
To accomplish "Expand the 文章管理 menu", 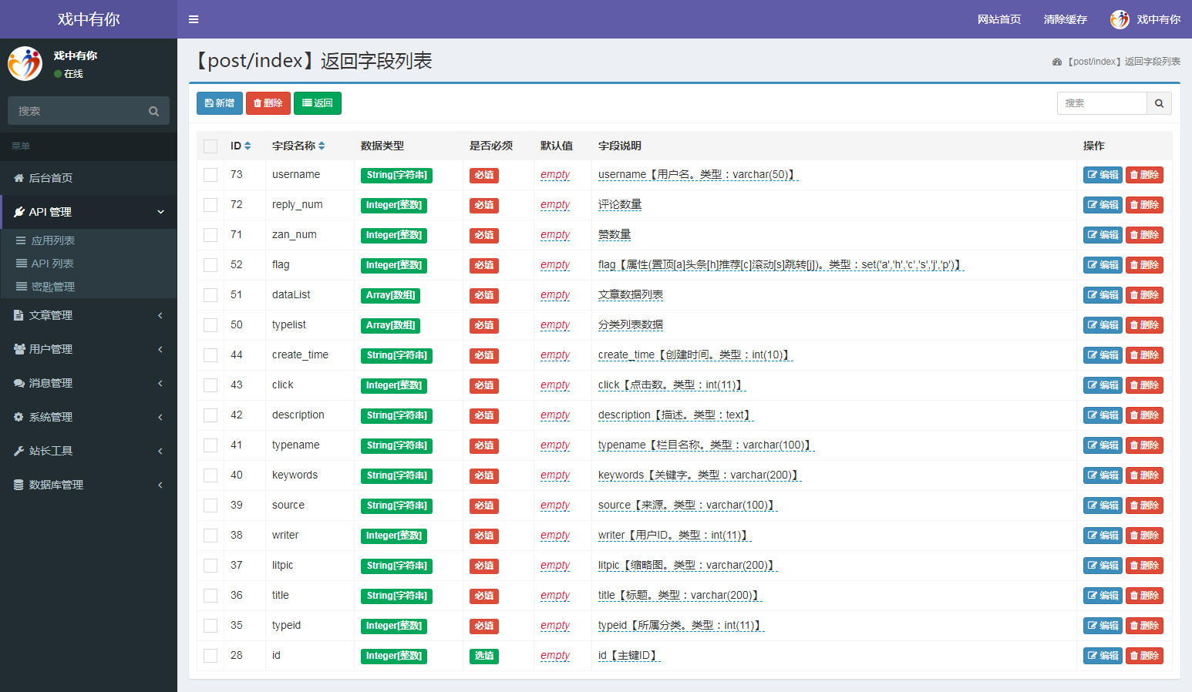I will [x=89, y=315].
